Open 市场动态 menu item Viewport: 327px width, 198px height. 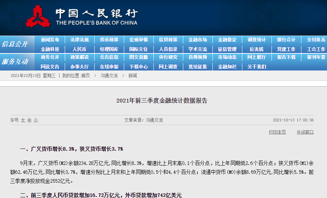tap(227, 57)
